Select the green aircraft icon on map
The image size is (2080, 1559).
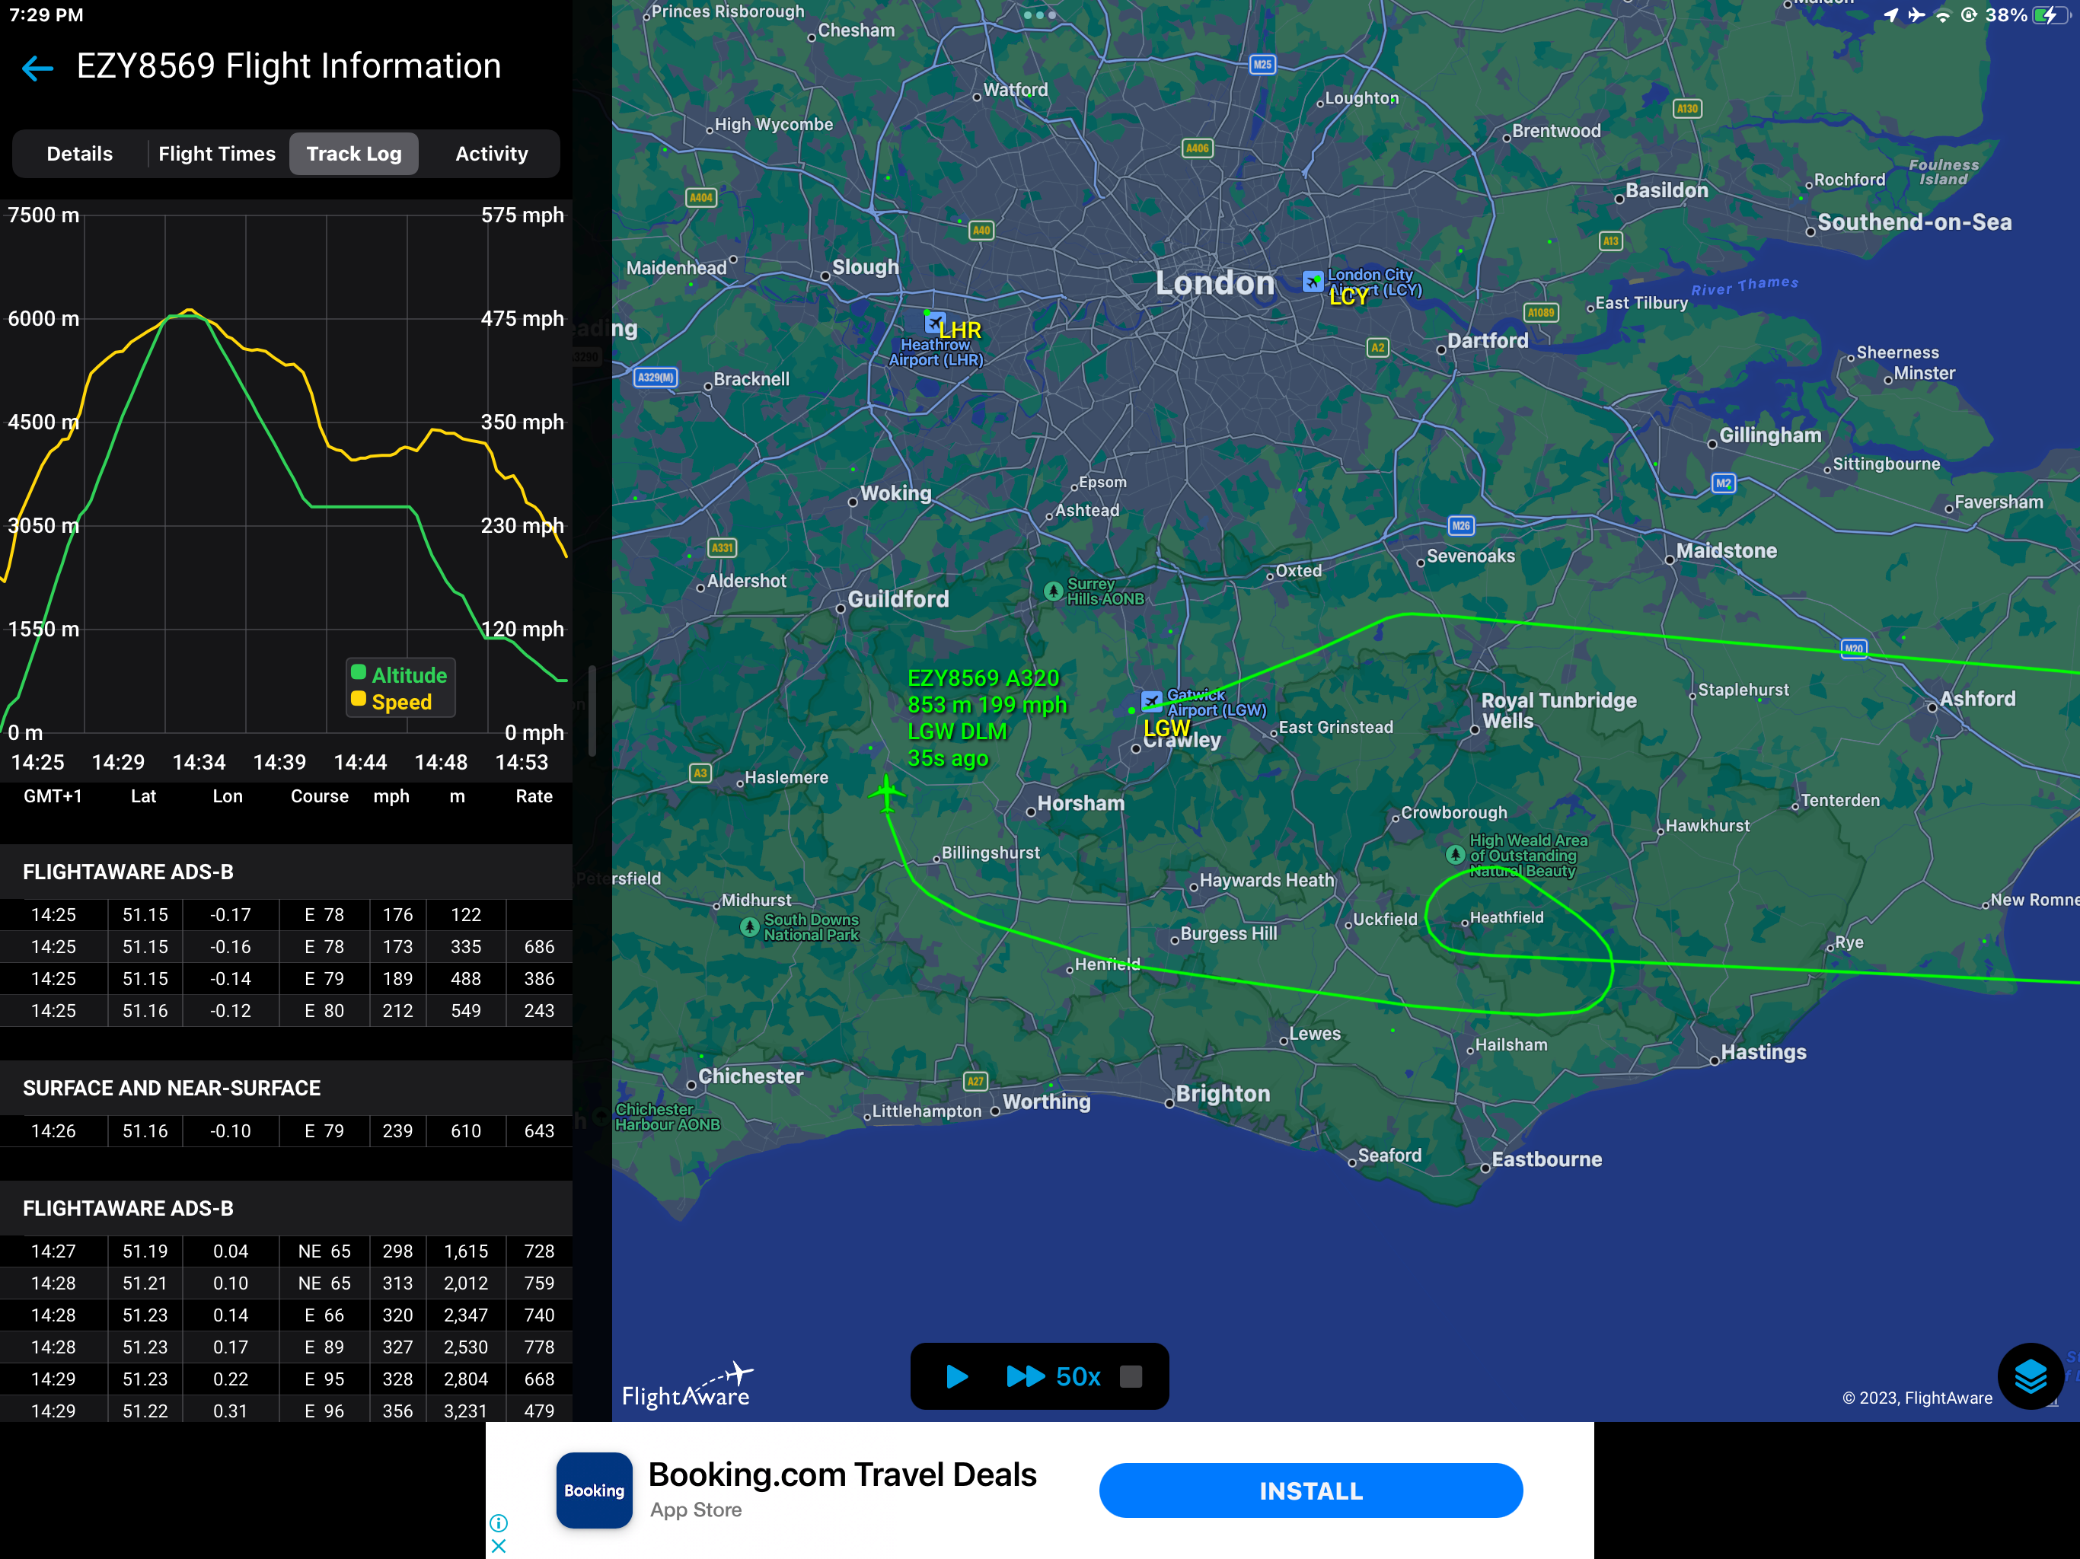(885, 794)
